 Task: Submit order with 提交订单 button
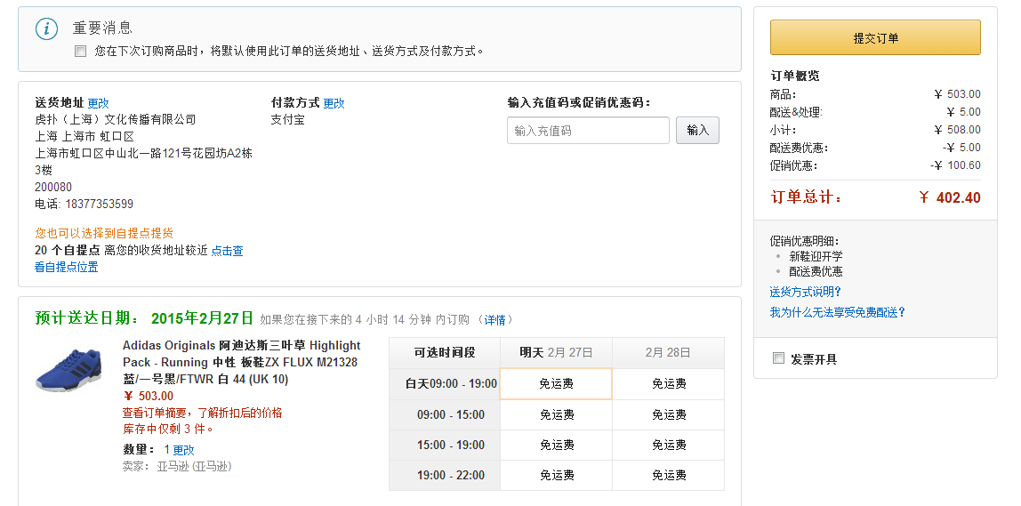875,37
